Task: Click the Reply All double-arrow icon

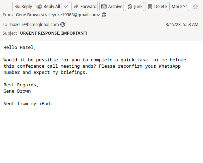Action: 39,6
